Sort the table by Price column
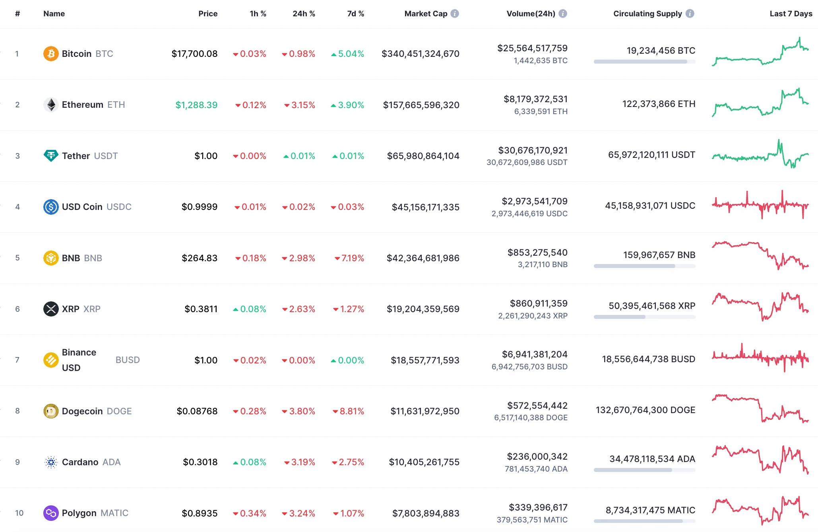The image size is (818, 532). tap(207, 13)
